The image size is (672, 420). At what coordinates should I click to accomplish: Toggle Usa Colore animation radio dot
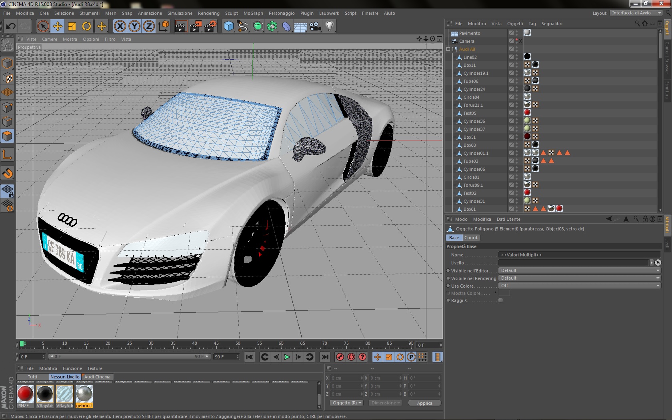pyautogui.click(x=448, y=286)
